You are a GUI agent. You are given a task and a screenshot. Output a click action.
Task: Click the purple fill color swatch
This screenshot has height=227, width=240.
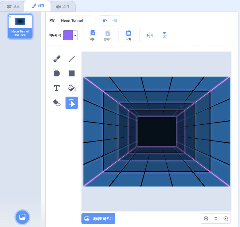[x=68, y=35]
